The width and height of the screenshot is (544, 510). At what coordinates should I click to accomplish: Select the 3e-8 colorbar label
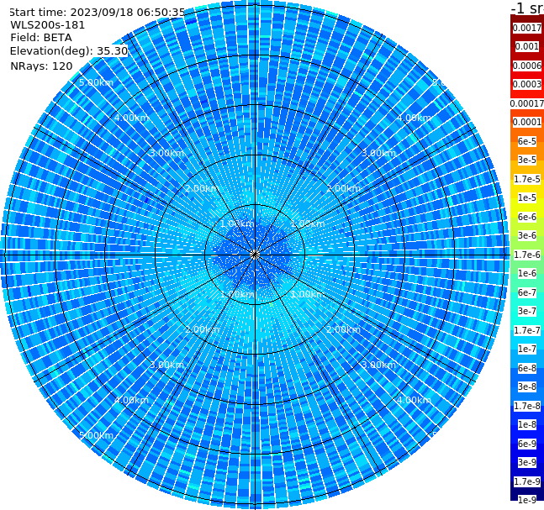[527, 386]
